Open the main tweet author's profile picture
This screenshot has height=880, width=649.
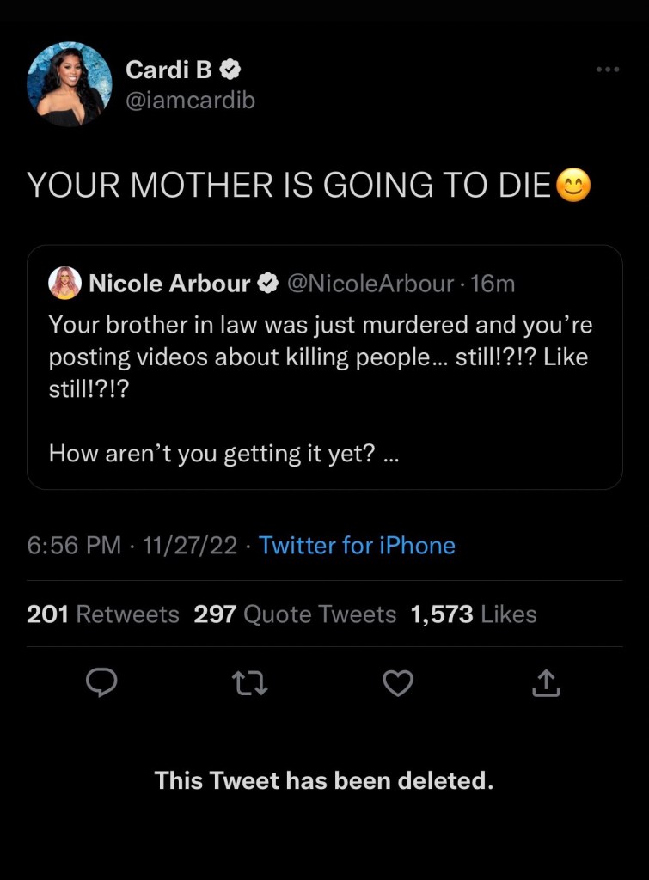point(70,84)
